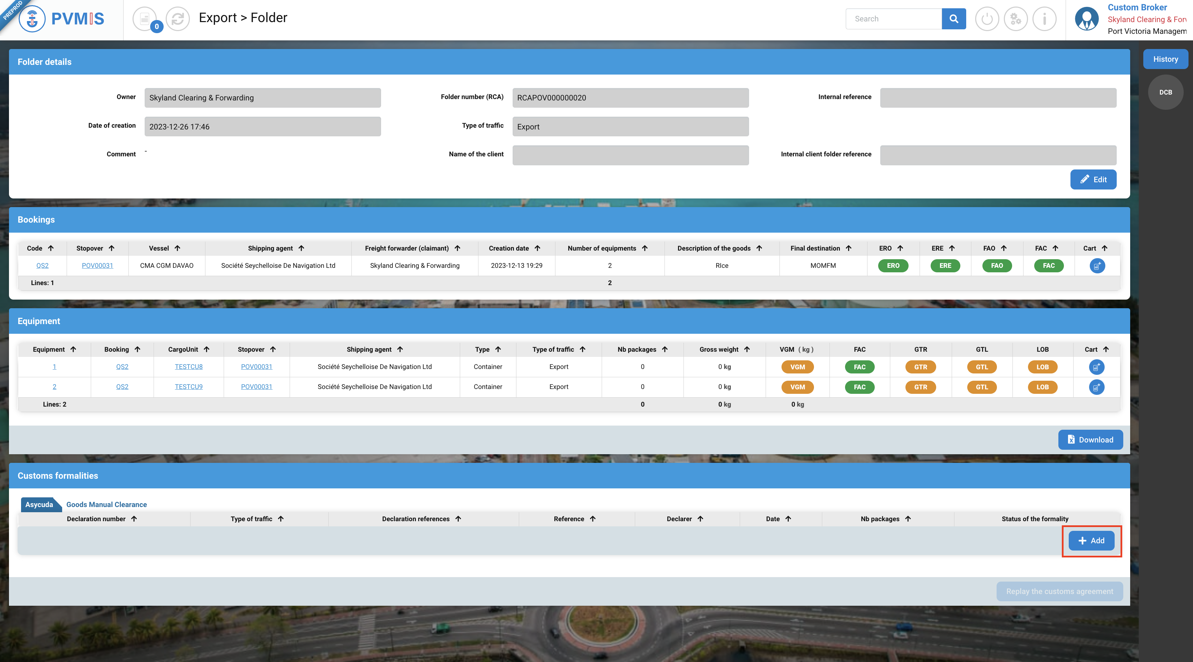Click the green ERO status badge
Viewport: 1193px width, 662px height.
(x=893, y=266)
